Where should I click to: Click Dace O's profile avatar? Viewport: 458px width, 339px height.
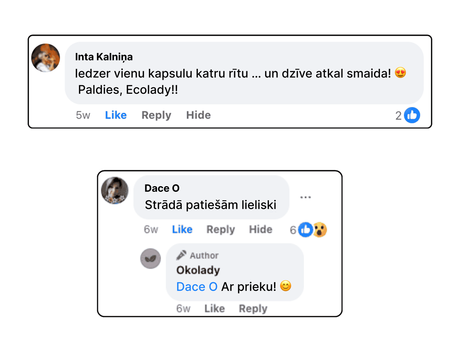(x=115, y=191)
